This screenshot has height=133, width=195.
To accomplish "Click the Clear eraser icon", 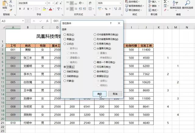I will pos(165,10).
